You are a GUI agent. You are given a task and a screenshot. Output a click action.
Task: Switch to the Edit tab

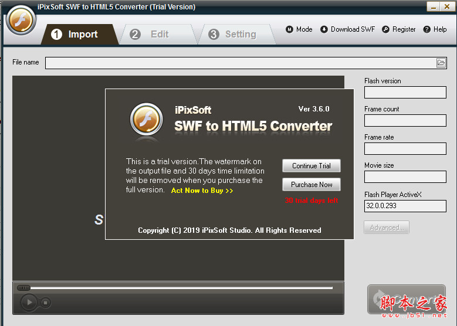159,35
